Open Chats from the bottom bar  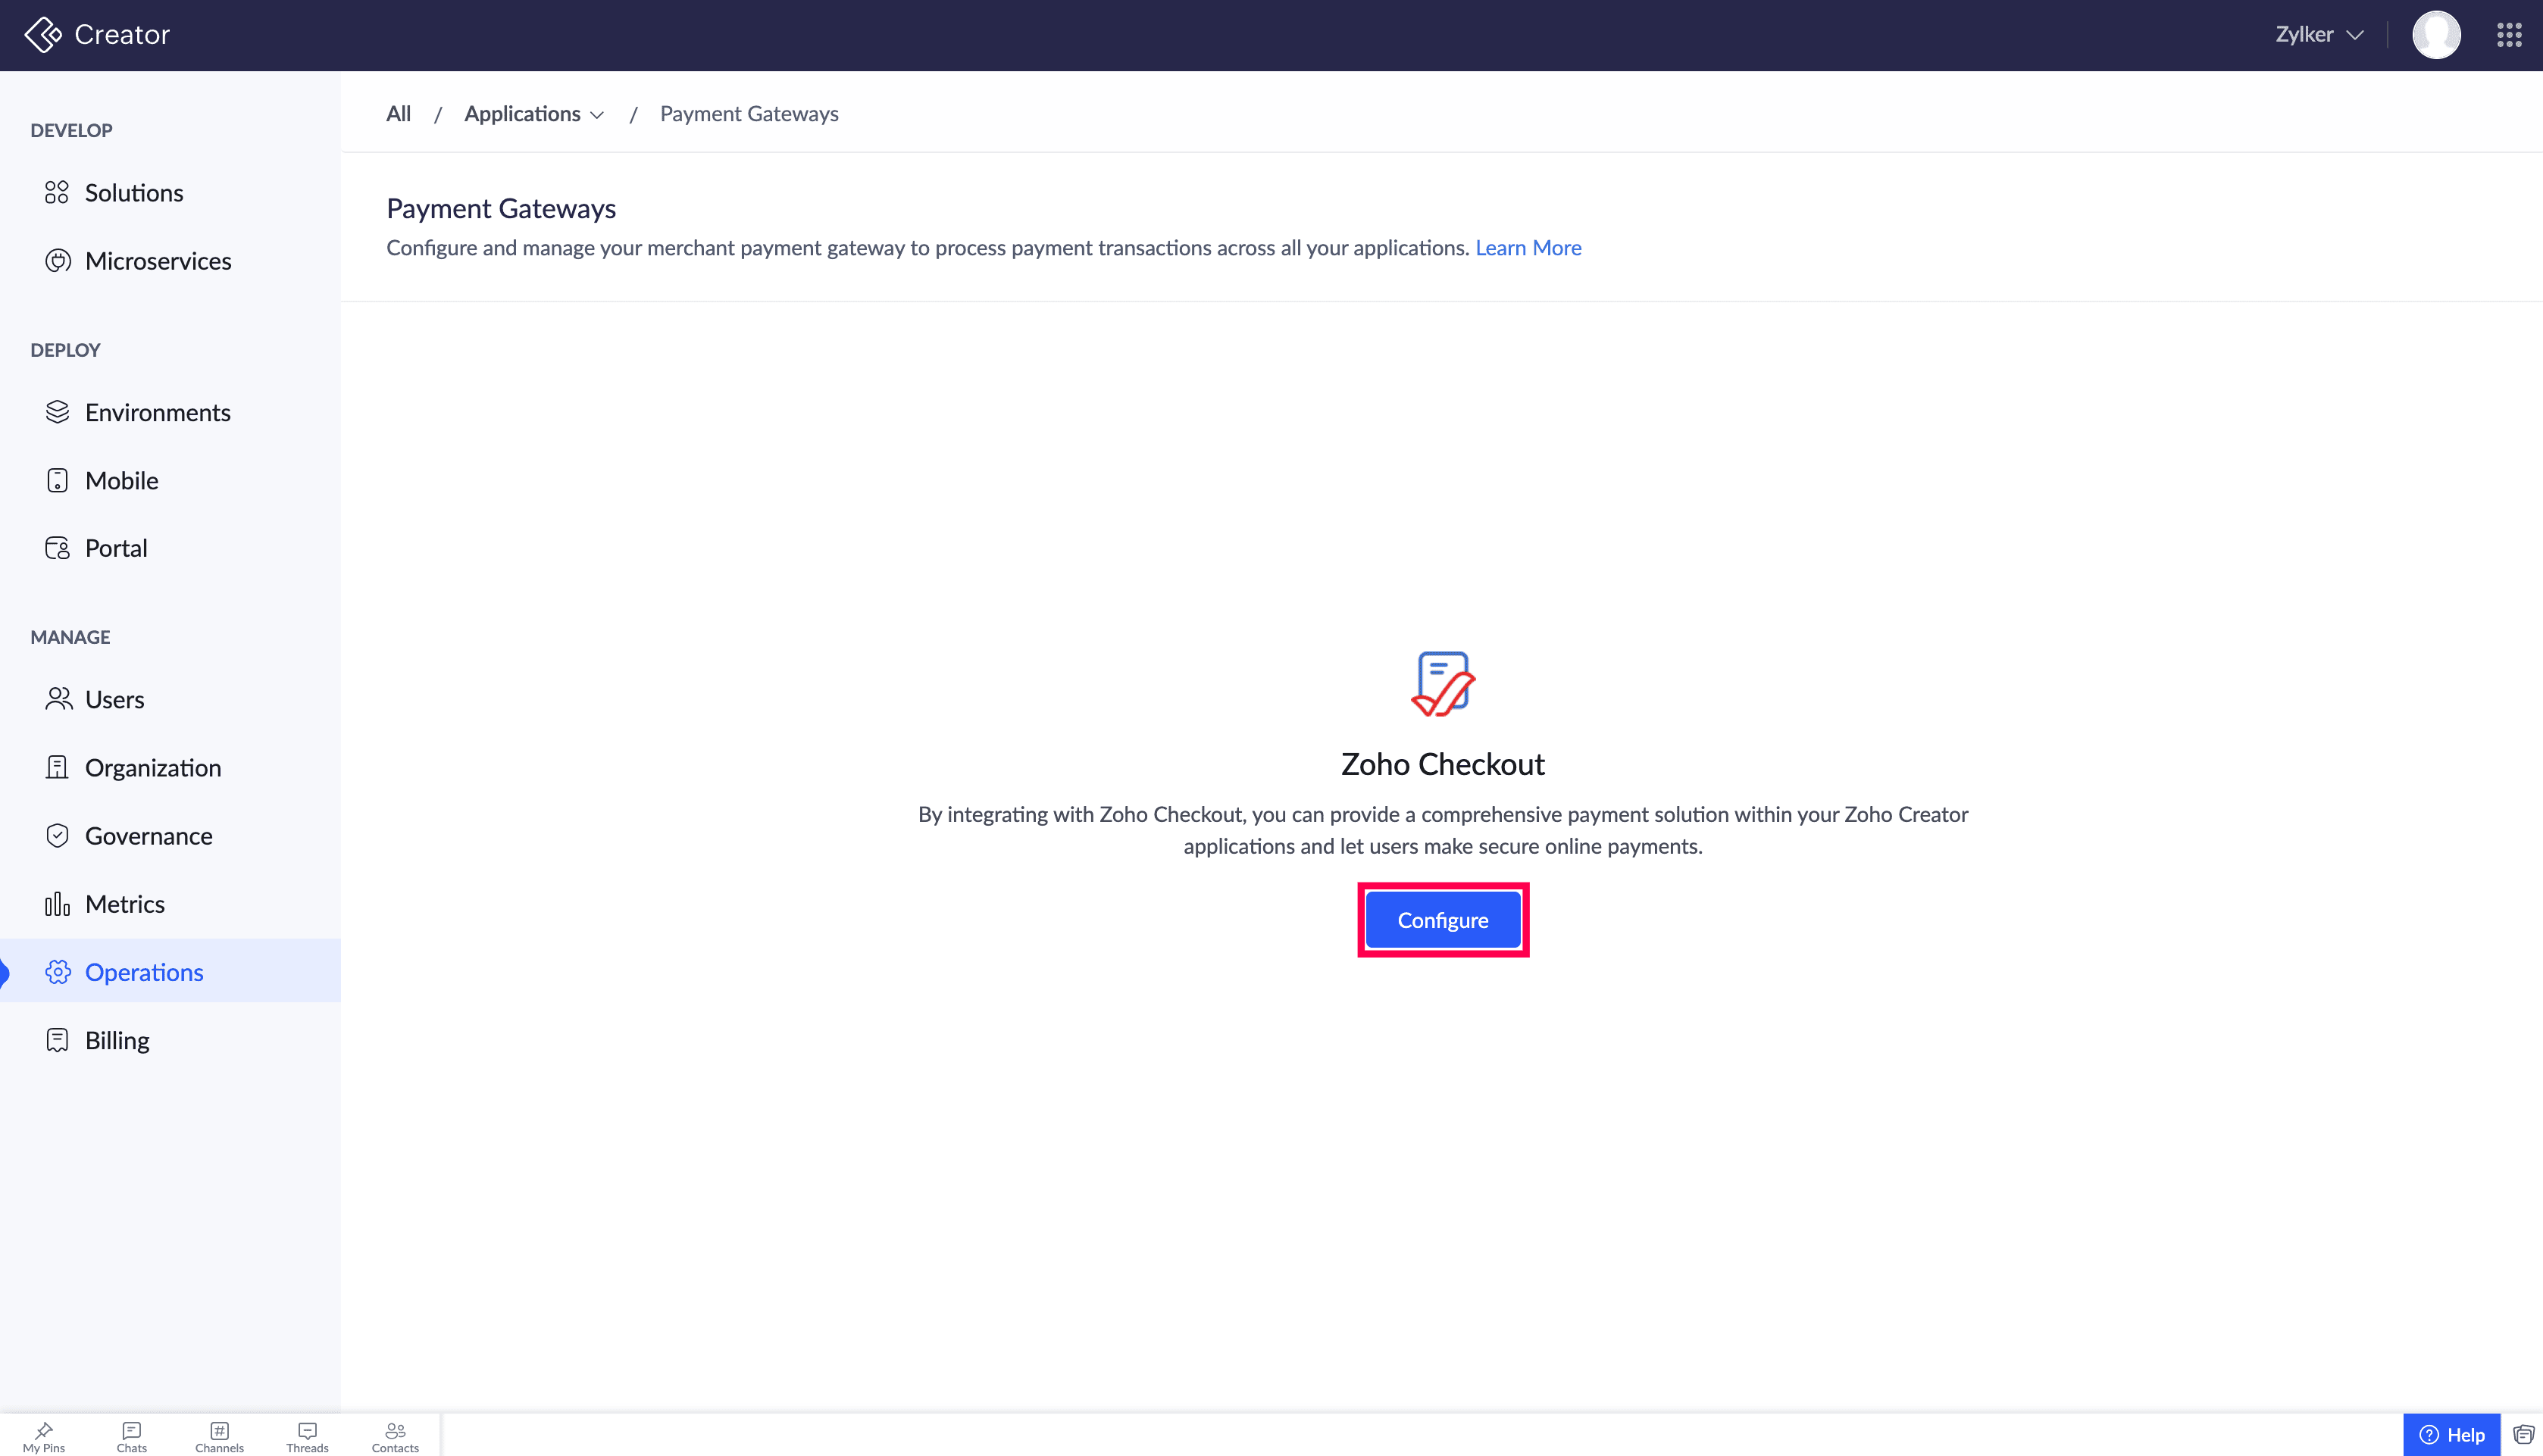point(131,1436)
